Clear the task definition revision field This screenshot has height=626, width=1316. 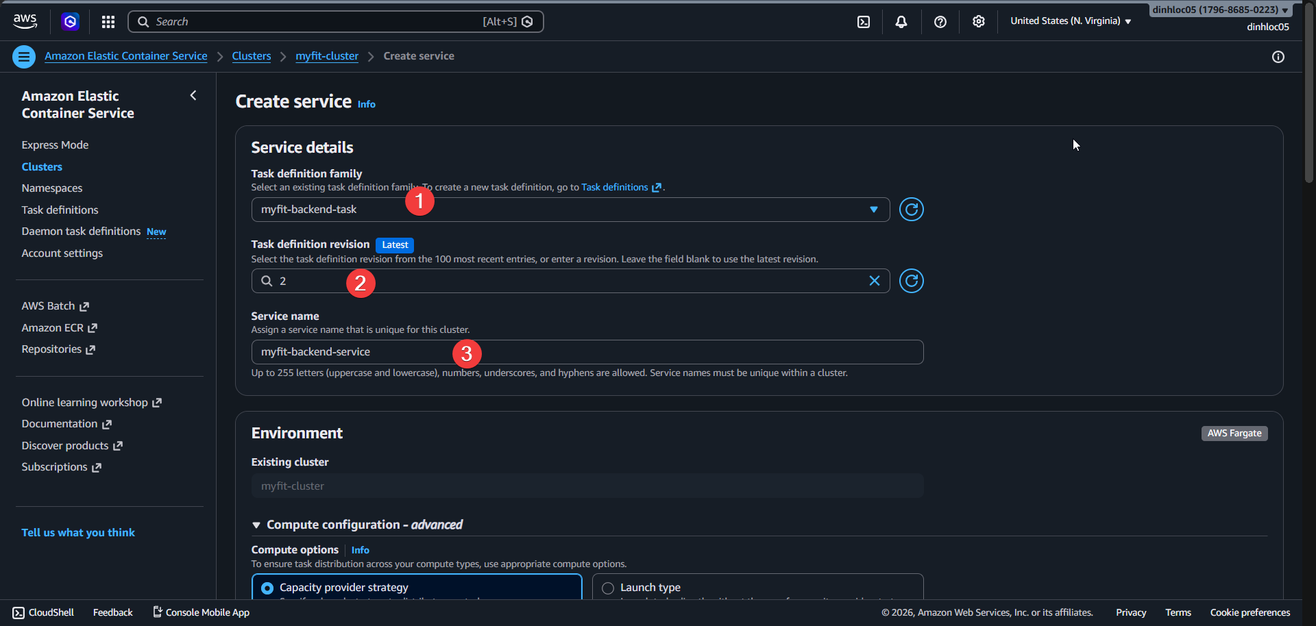point(874,280)
